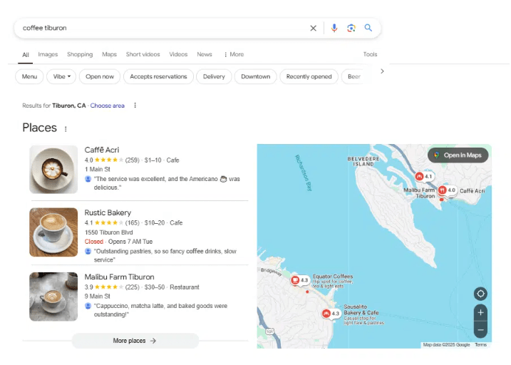
Task: Click the Caffè Acri coffee photo thumbnail
Action: pos(53,170)
